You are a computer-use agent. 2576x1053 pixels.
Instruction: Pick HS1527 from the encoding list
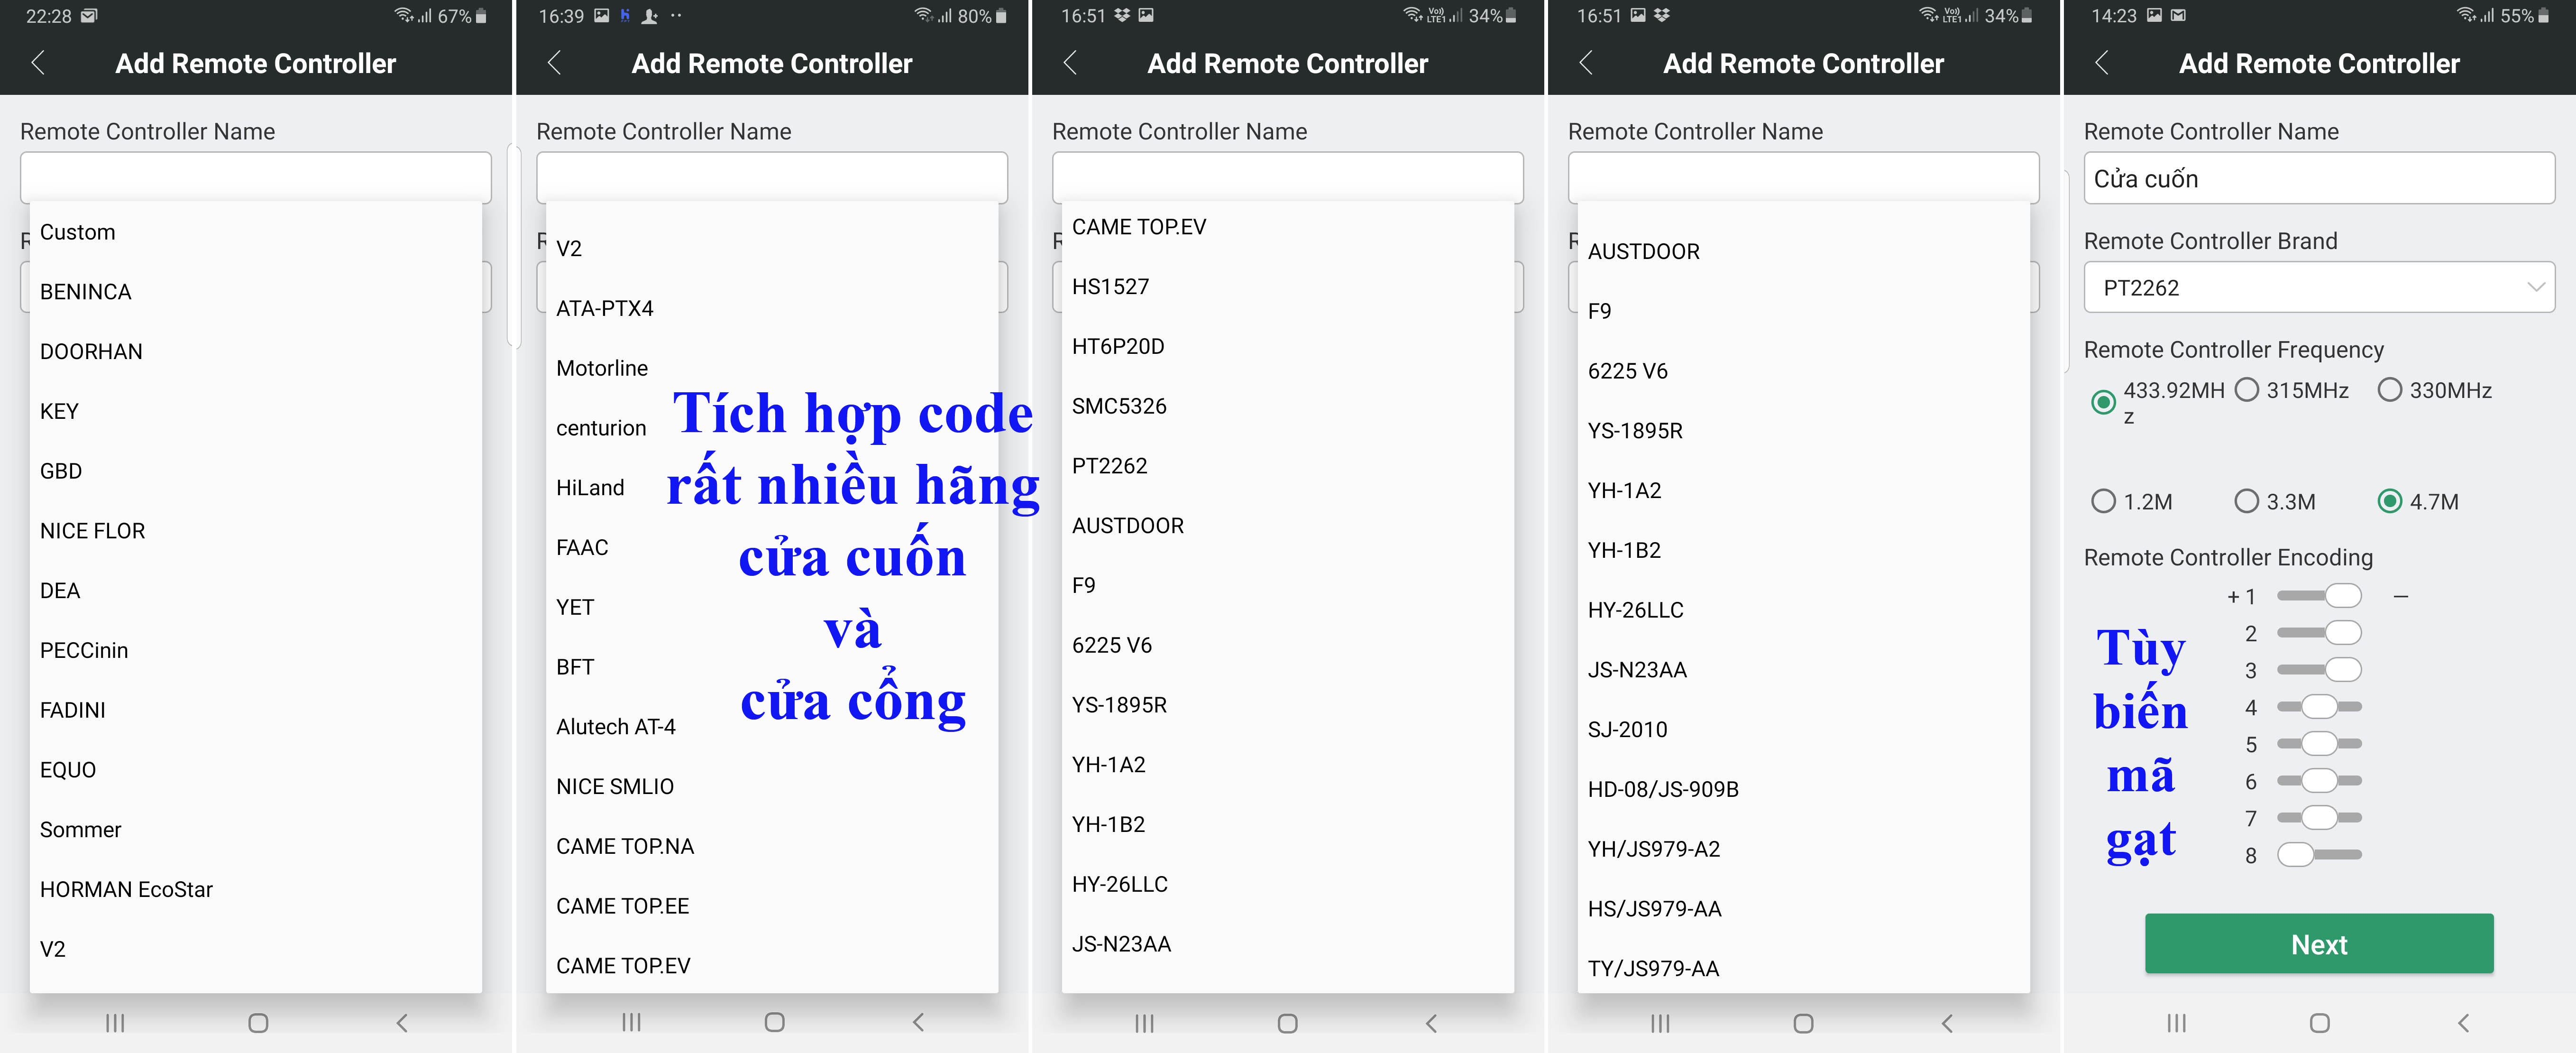coord(1288,287)
